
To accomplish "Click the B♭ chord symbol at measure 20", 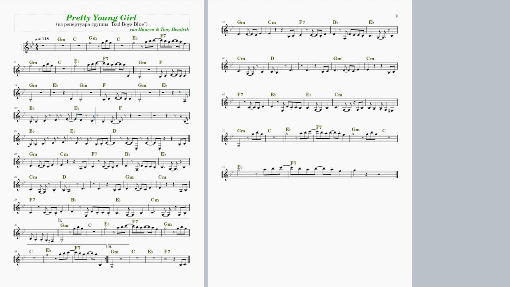I will point(32,108).
